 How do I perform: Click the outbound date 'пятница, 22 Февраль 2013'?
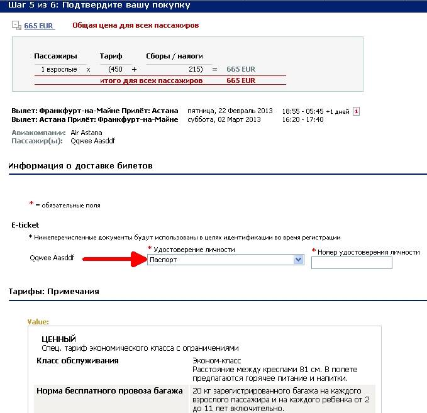230,111
